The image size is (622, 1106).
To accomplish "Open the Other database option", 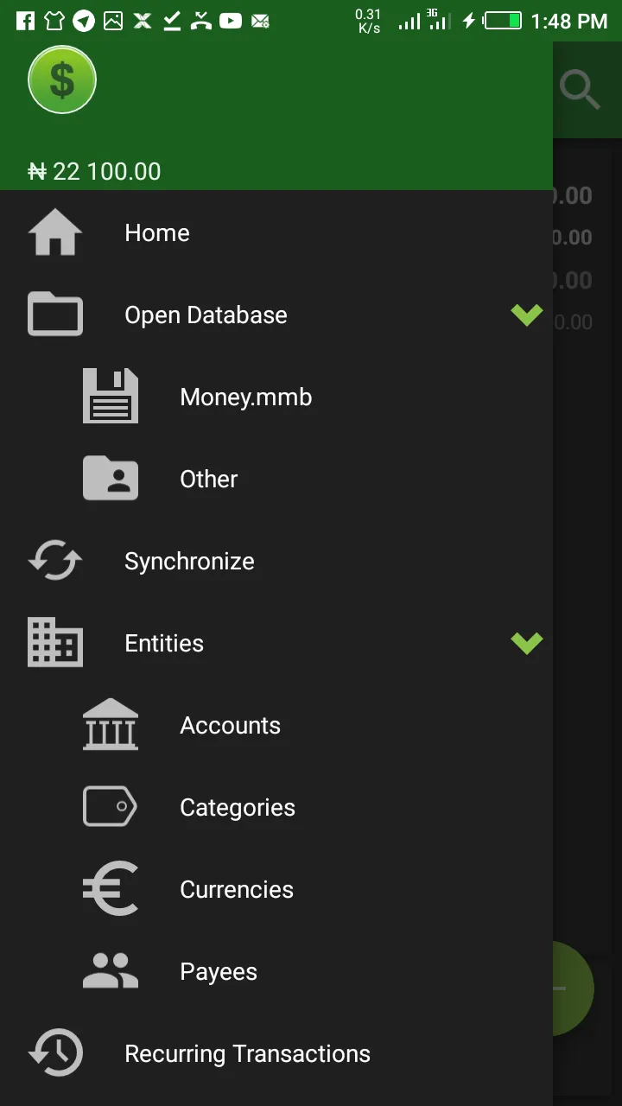I will click(208, 479).
